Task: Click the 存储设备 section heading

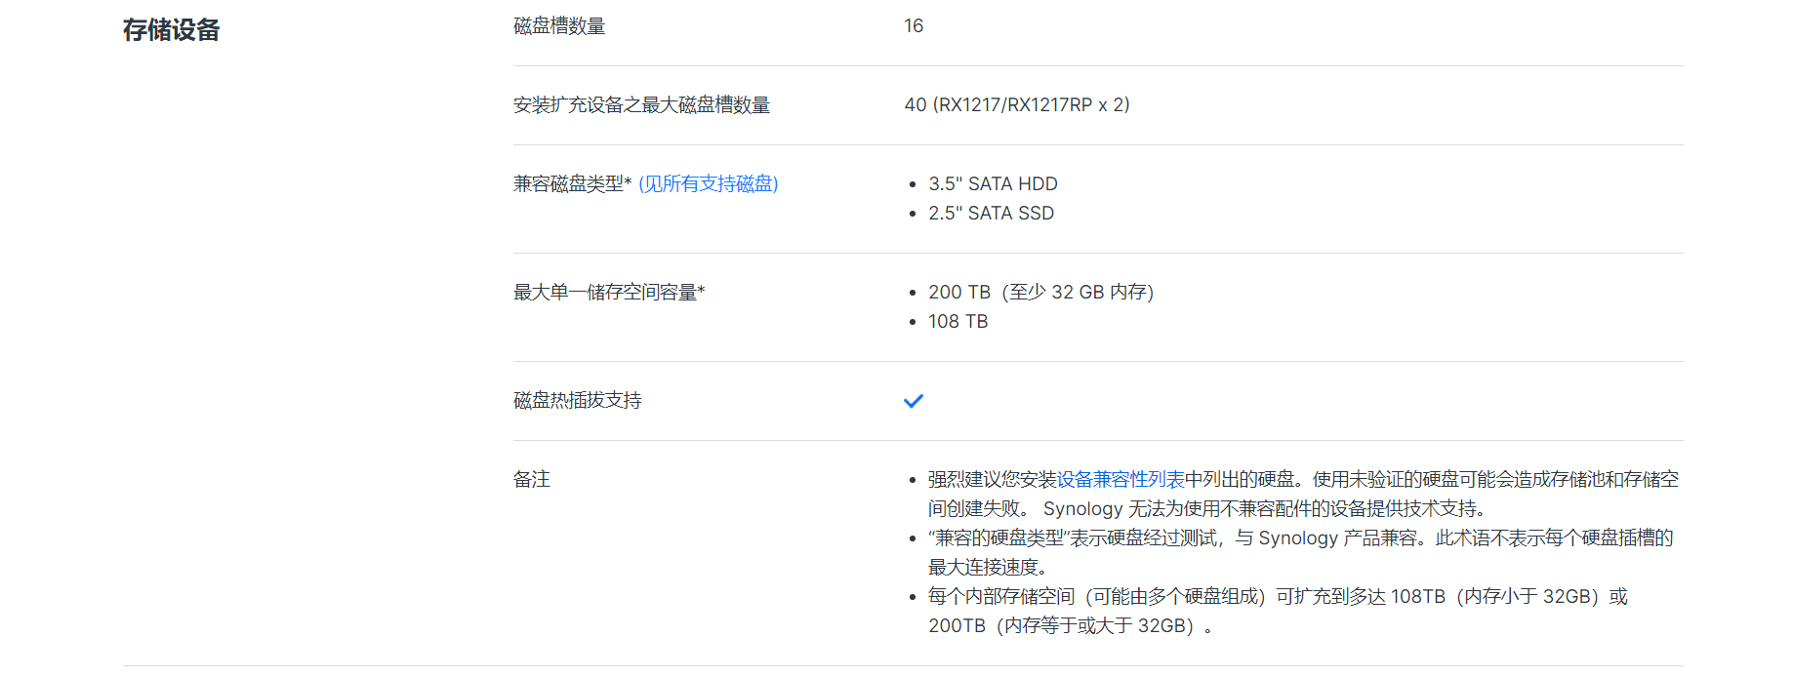Action: click(x=172, y=30)
